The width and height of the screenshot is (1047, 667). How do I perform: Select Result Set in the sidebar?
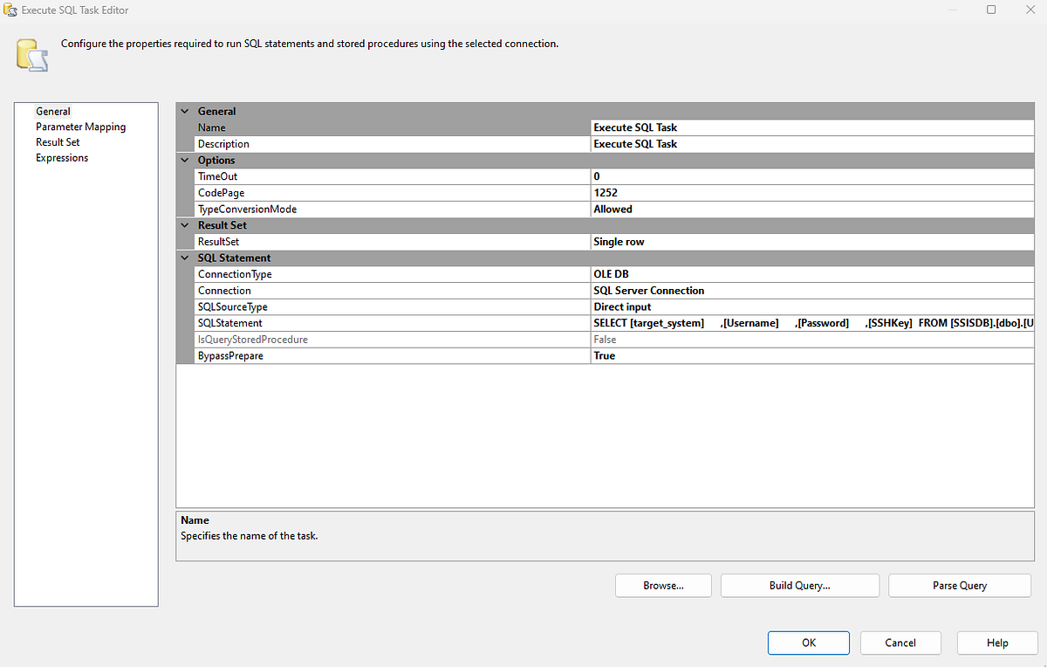(x=58, y=141)
